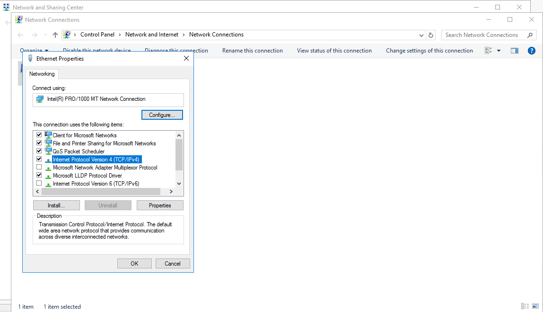The height and width of the screenshot is (312, 543).
Task: Open the recent locations dropdown arrow
Action: [45, 35]
